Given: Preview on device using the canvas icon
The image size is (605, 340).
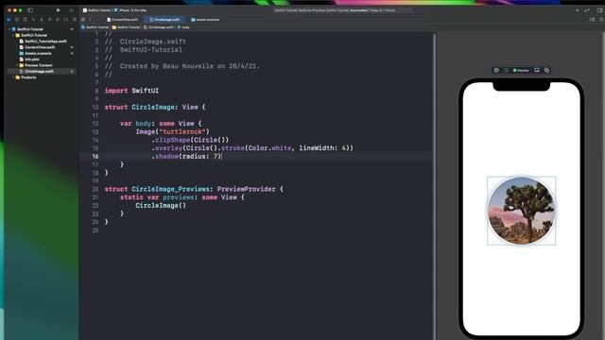Looking at the screenshot, I should click(x=537, y=70).
